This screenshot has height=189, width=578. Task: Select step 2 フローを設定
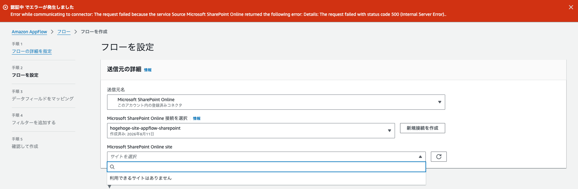[x=25, y=75]
